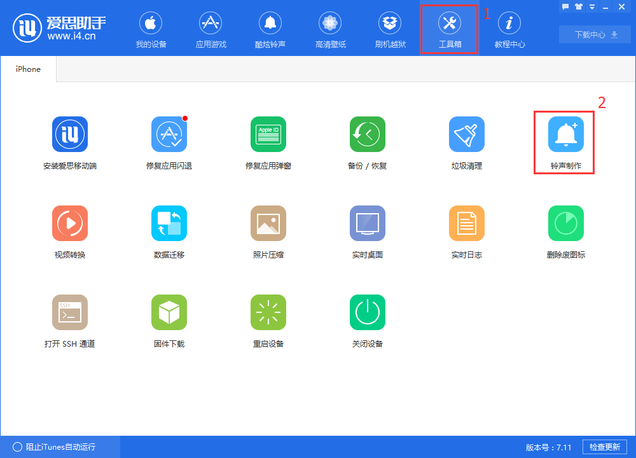
Task: Switch to the 我的设备 section
Action: 151,29
